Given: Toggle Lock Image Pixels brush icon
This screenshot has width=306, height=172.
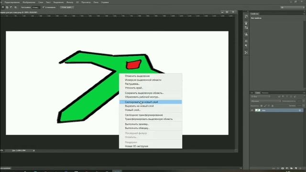Looking at the screenshot, I should coord(265,106).
